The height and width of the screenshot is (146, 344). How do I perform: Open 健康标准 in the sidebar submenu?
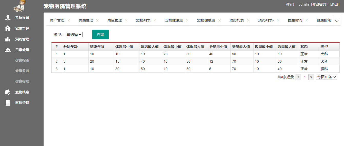tap(22, 81)
